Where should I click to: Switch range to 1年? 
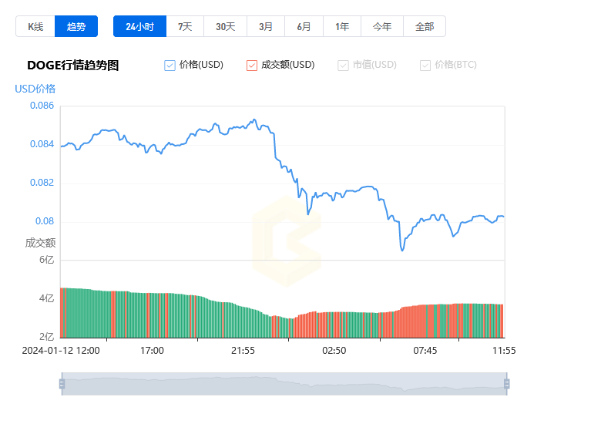(342, 26)
